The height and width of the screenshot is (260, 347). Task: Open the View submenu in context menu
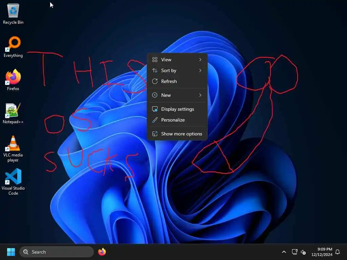[177, 60]
